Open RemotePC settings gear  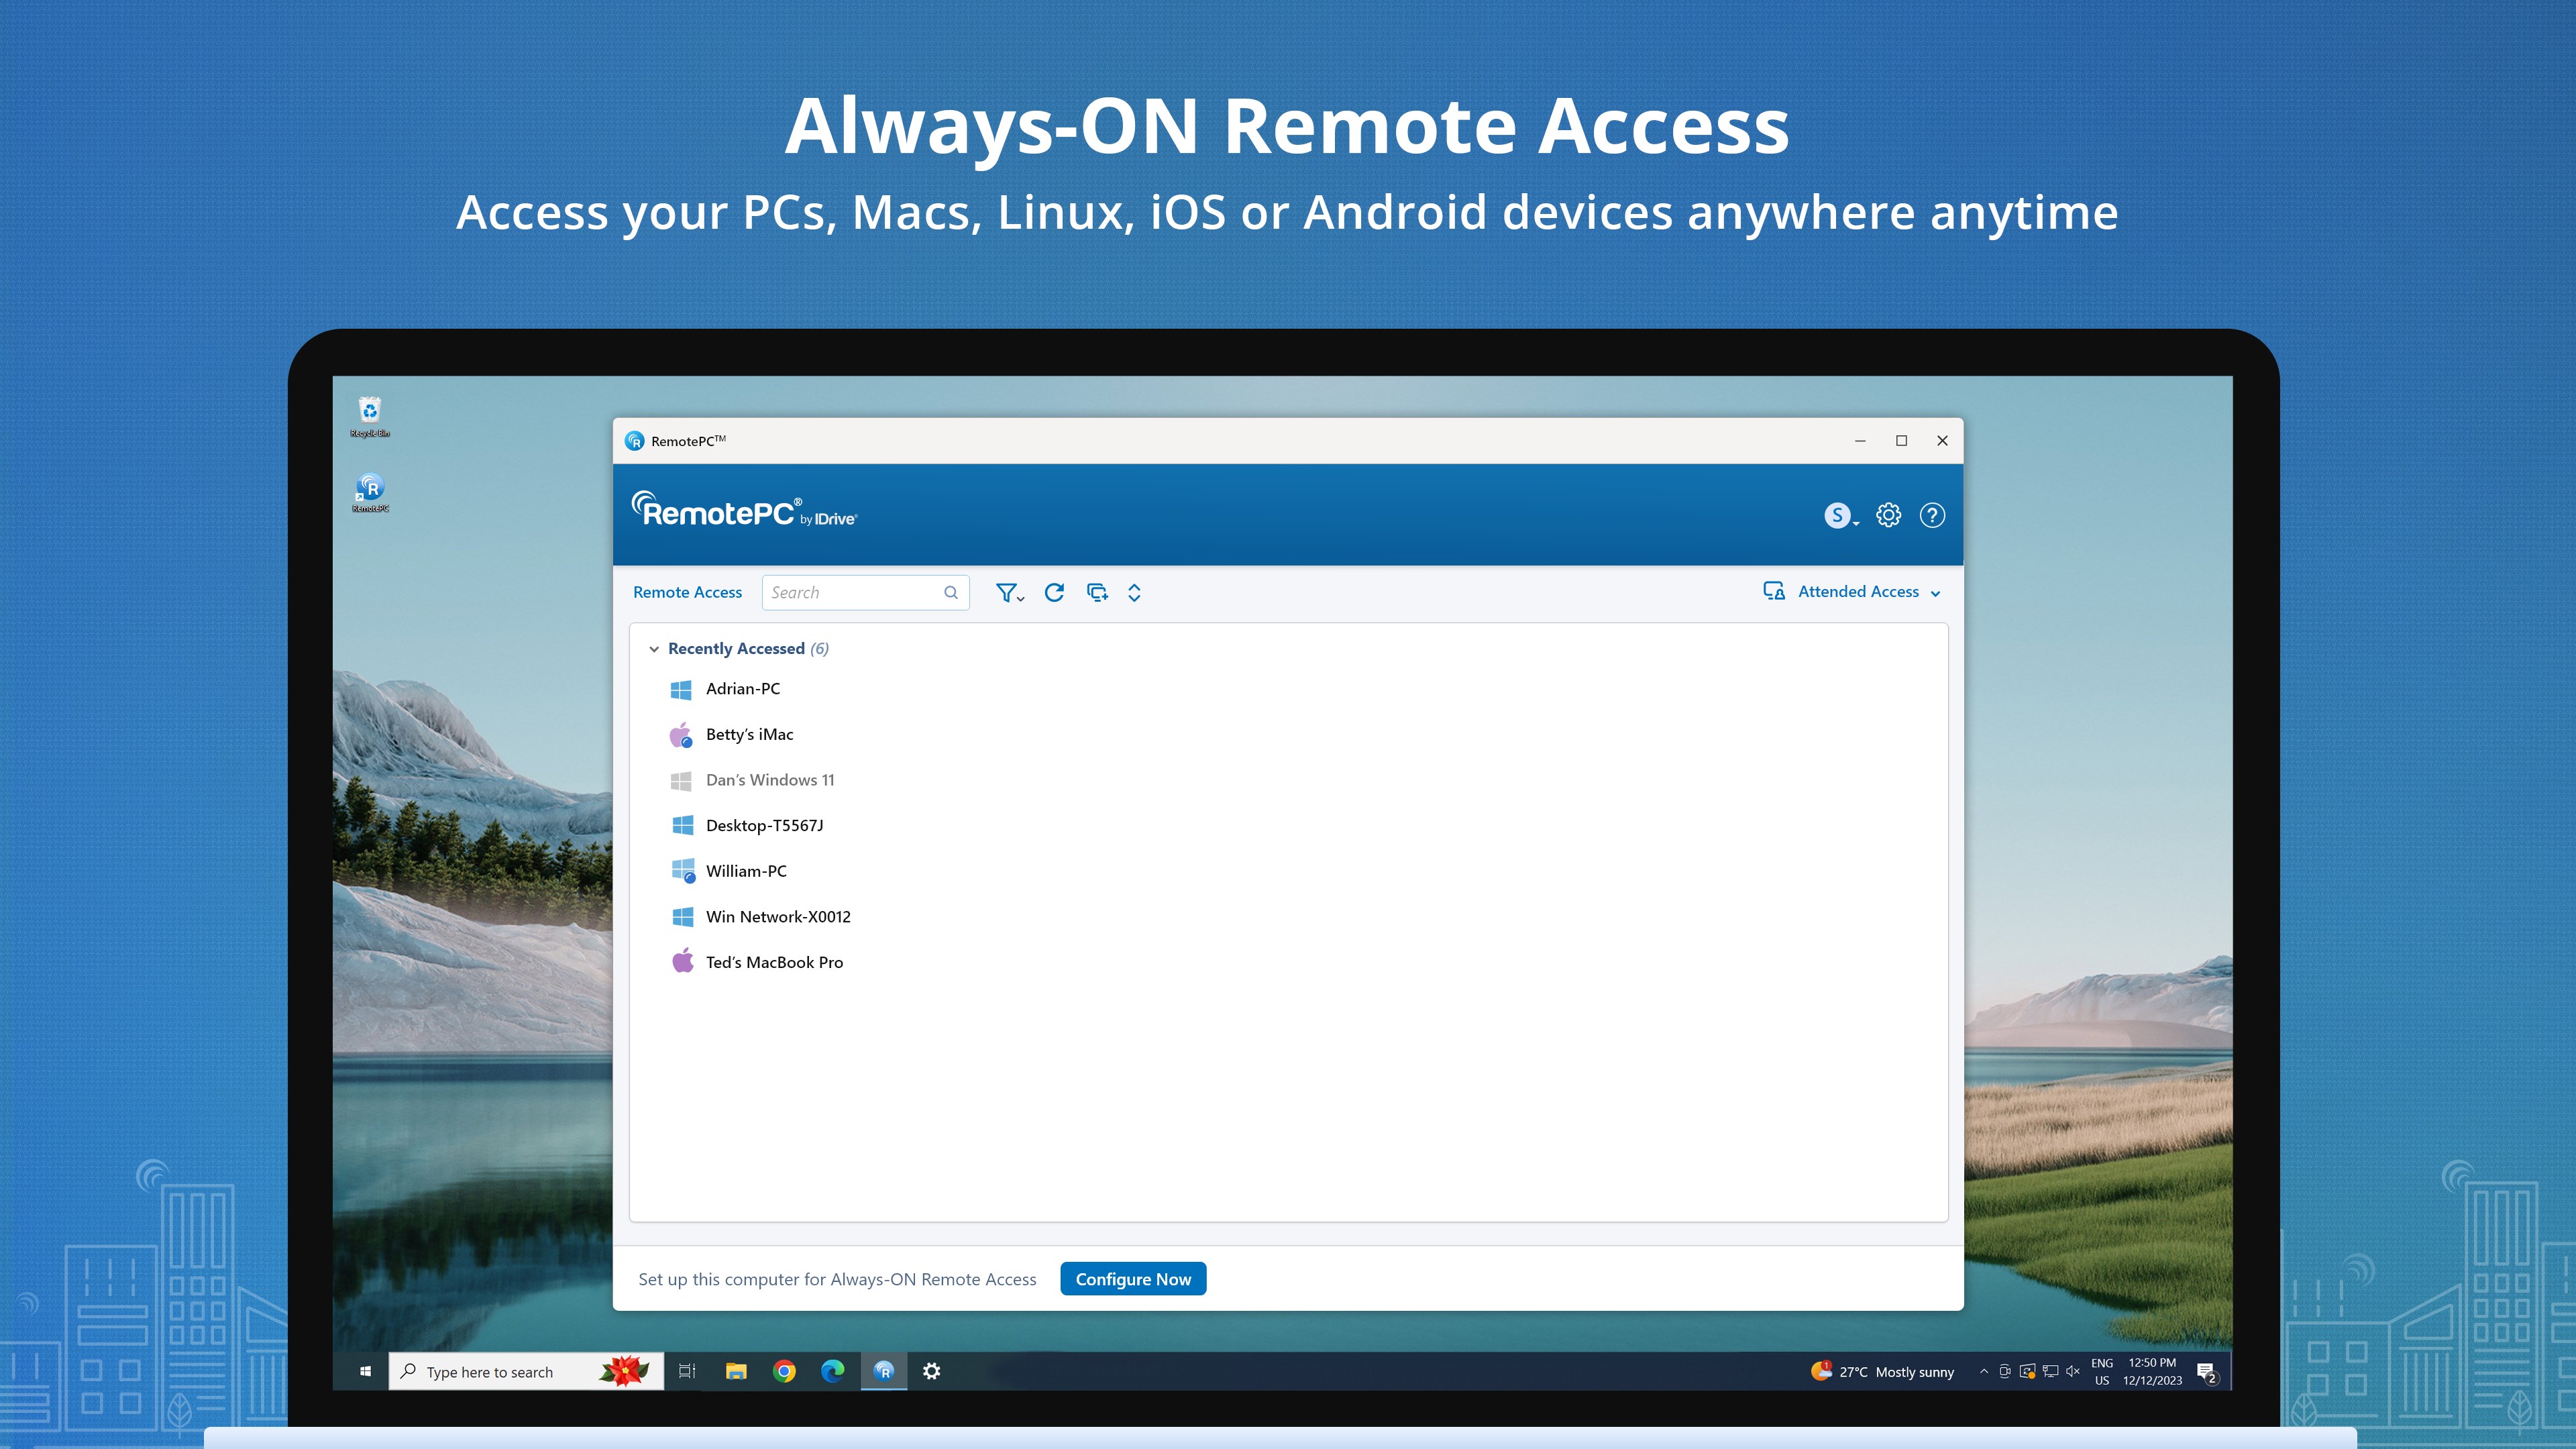[x=1888, y=515]
